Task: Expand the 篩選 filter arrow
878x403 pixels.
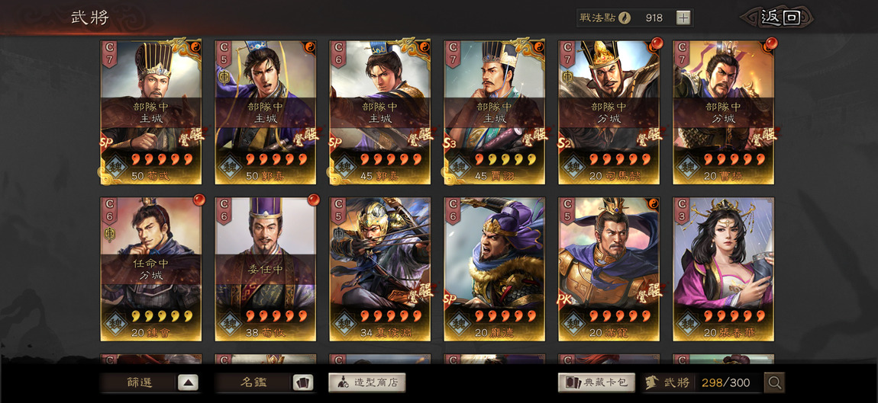Action: (x=188, y=383)
